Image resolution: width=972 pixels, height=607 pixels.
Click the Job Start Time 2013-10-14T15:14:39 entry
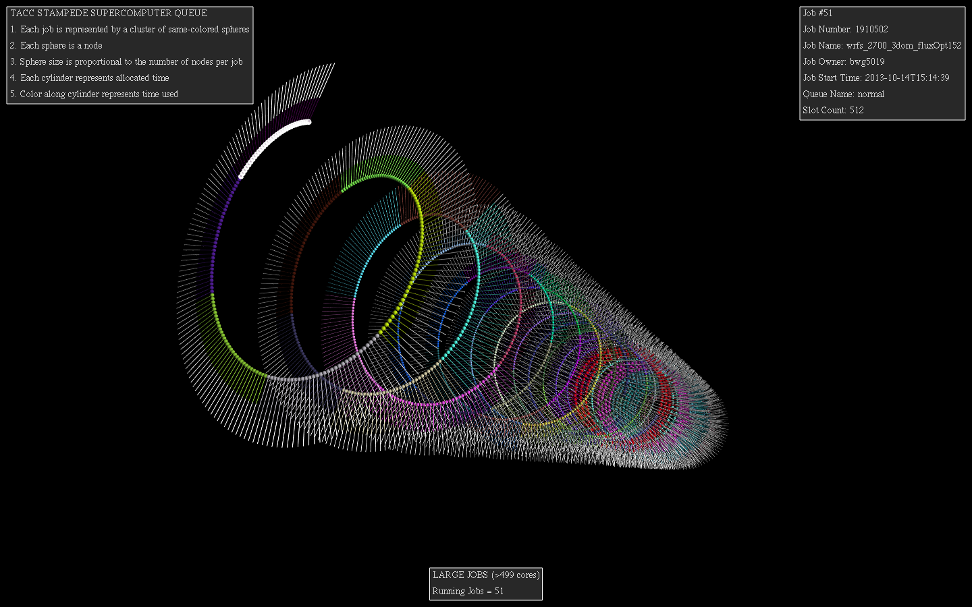point(876,78)
